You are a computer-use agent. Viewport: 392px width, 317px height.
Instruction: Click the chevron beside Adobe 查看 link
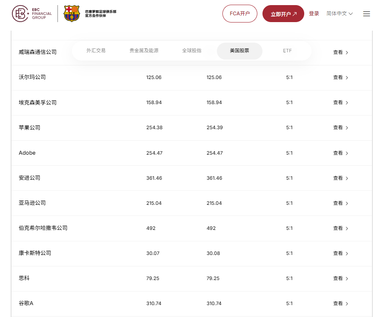click(347, 153)
